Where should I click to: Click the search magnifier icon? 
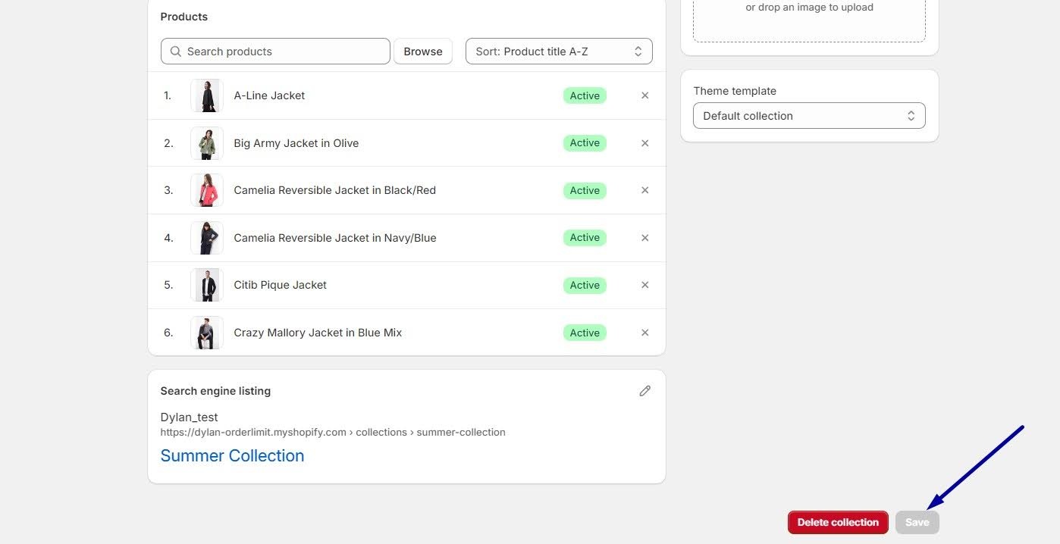[176, 52]
